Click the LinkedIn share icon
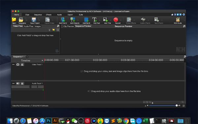 coord(181,15)
